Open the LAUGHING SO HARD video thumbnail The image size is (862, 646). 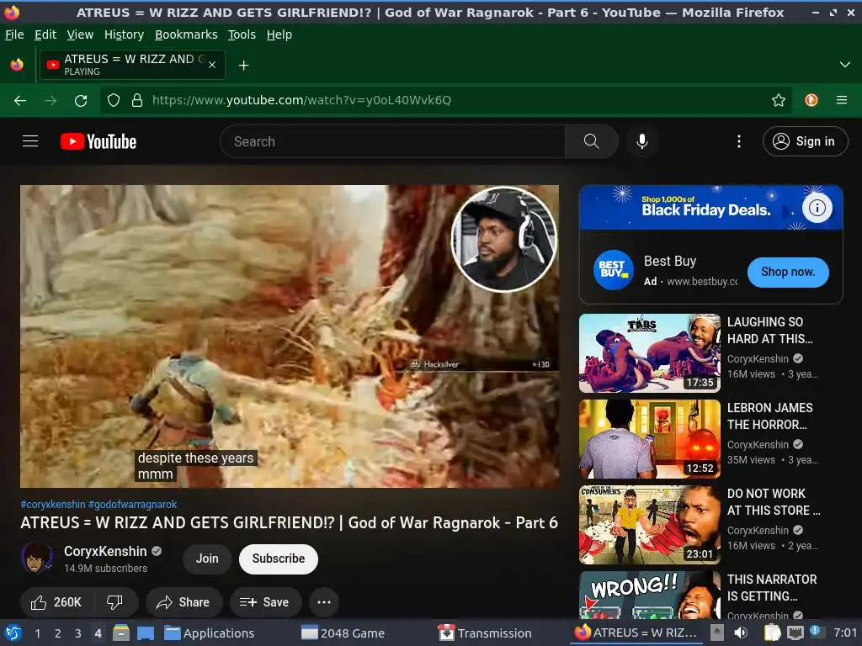tap(649, 352)
